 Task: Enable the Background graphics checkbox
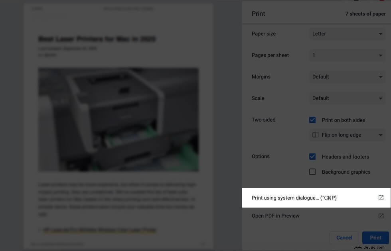[312, 172]
